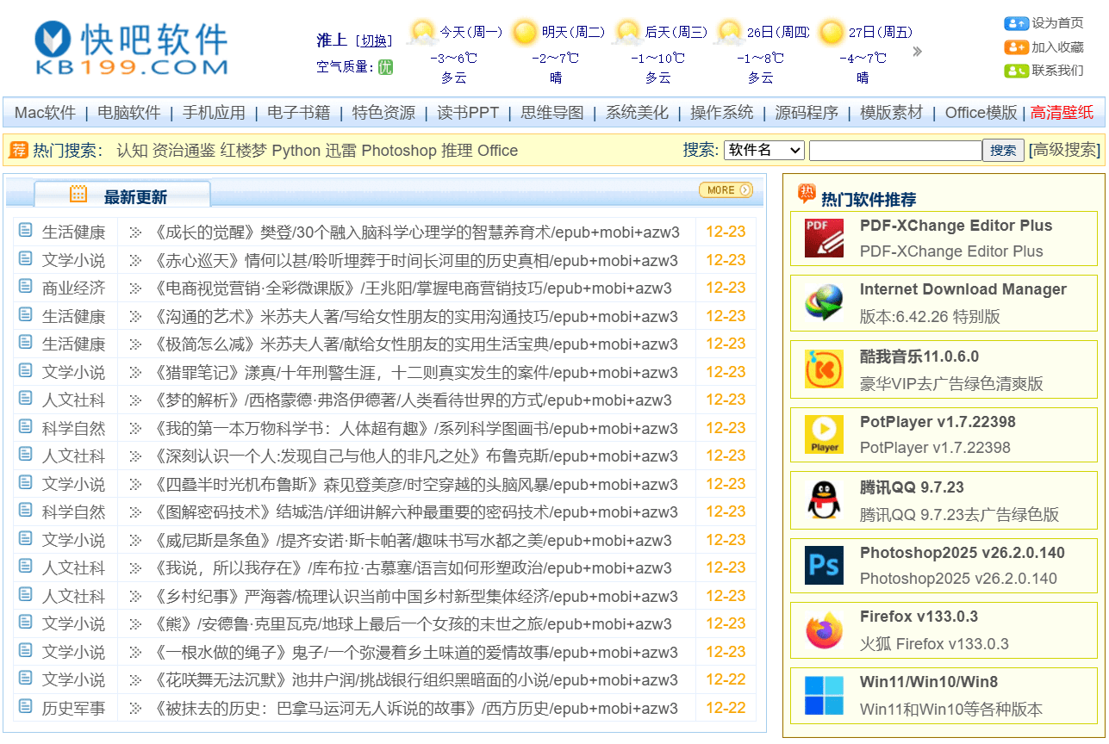
Task: Open the Internet Download Manager icon
Action: coord(824,302)
